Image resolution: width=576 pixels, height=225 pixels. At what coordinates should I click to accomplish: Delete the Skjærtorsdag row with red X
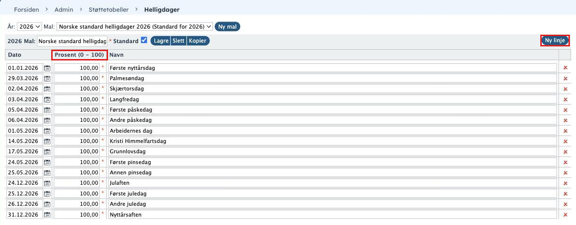tap(565, 89)
